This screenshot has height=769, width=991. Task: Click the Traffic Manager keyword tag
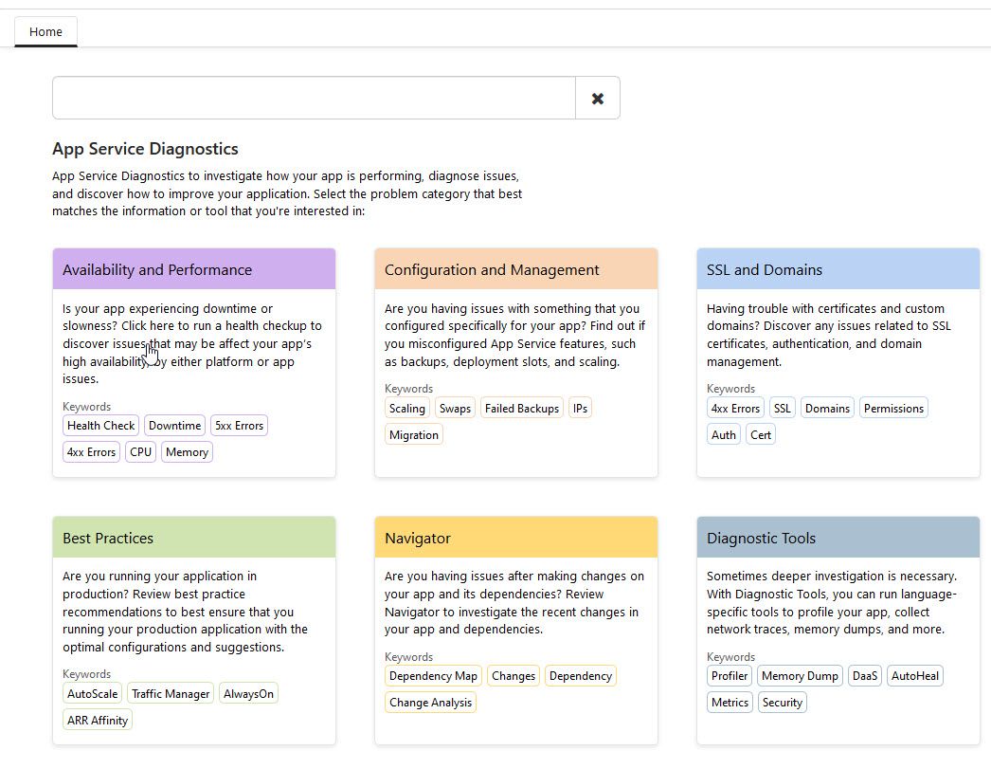pos(171,694)
